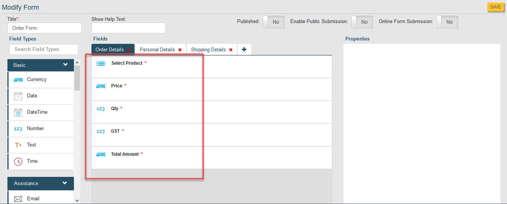The height and width of the screenshot is (204, 507).
Task: Click the Time clock icon
Action: click(18, 161)
